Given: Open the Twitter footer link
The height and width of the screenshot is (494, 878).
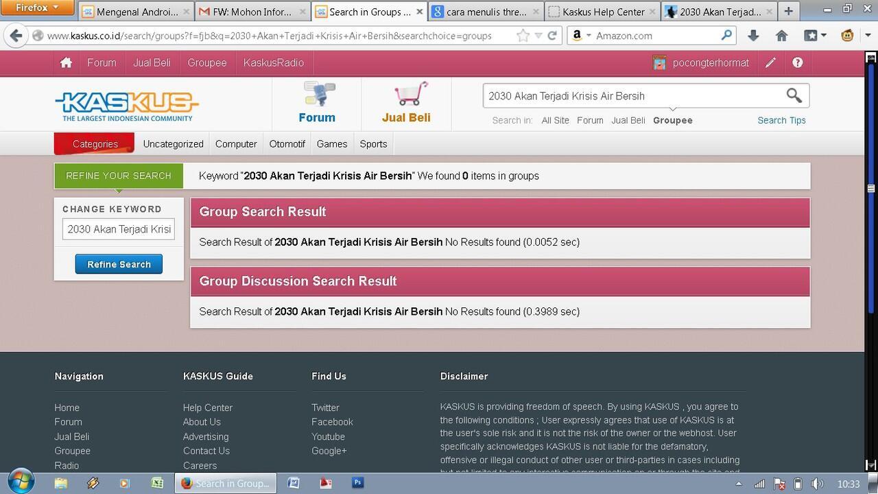Looking at the screenshot, I should 325,408.
